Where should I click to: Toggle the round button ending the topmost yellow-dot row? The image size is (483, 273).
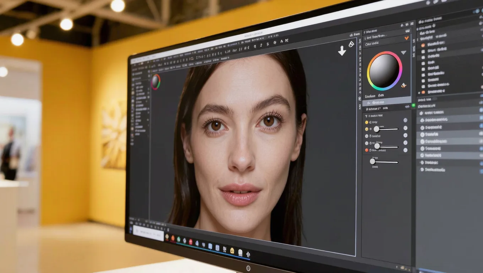(x=405, y=120)
